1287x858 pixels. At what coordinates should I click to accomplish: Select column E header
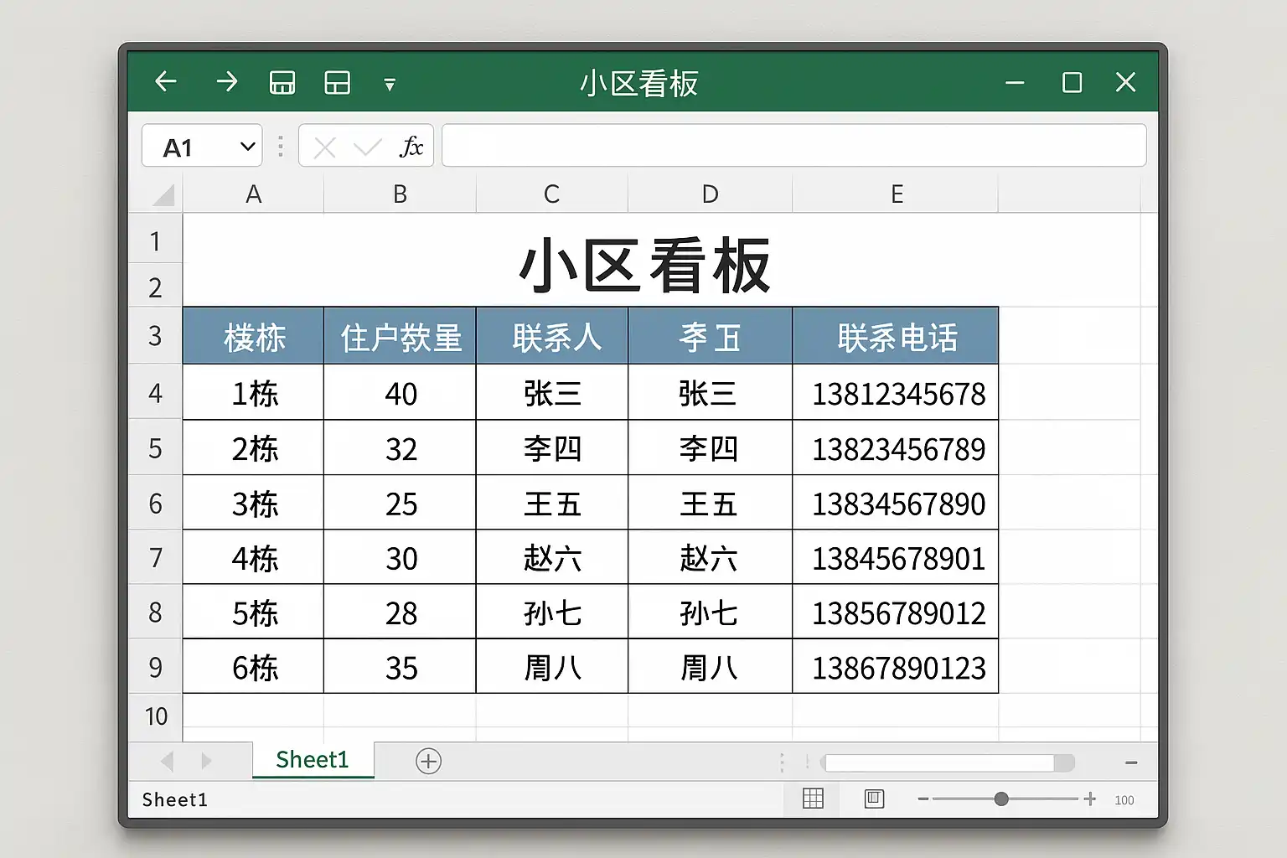pyautogui.click(x=896, y=194)
